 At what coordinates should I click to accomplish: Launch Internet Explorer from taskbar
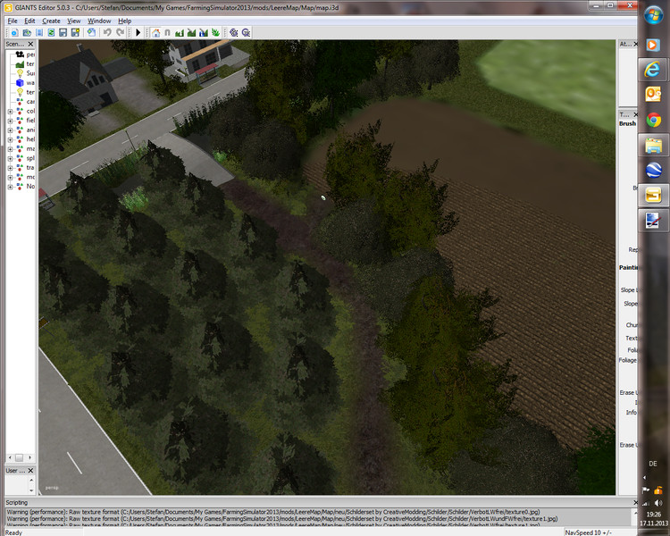653,70
